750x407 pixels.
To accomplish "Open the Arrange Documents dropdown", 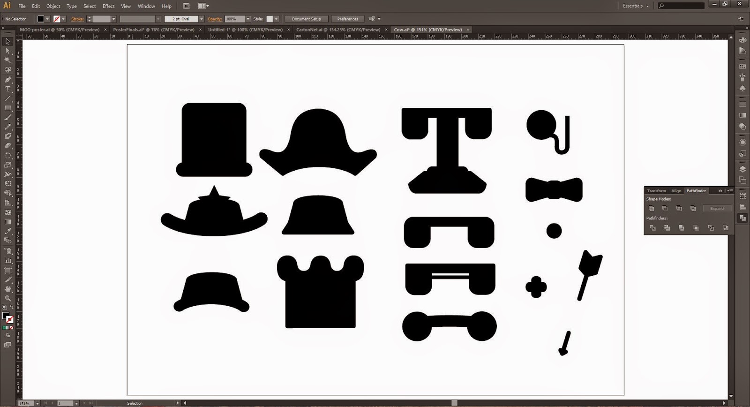I will [x=204, y=6].
